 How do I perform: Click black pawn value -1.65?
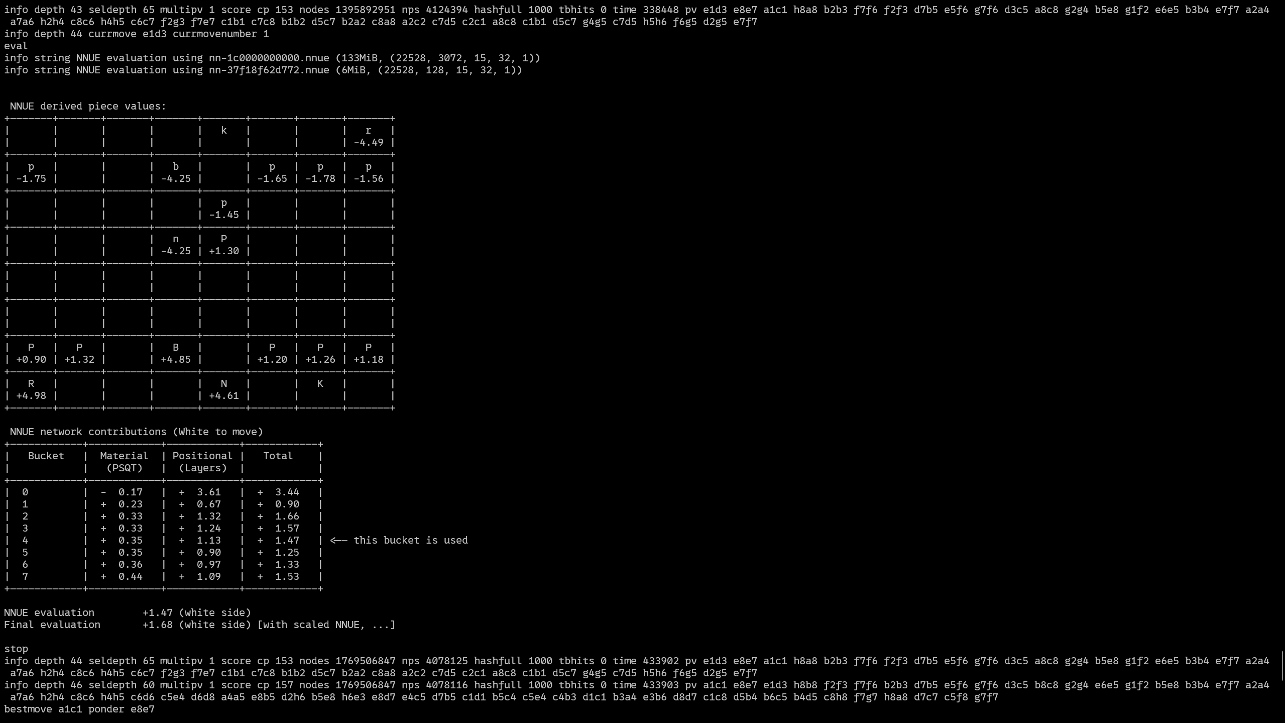pos(272,178)
